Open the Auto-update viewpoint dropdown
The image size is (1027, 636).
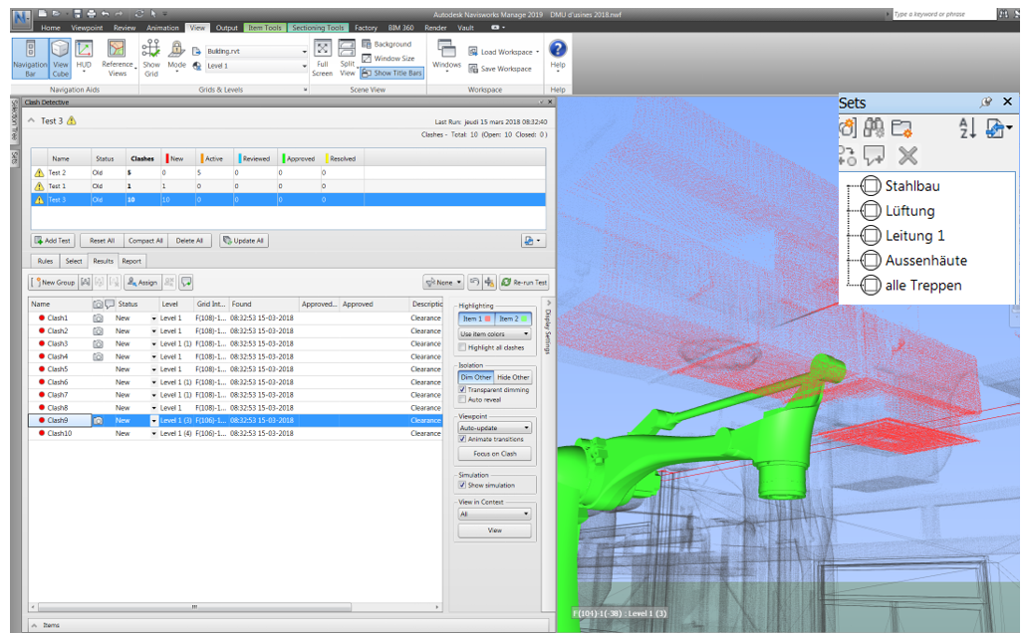(x=494, y=428)
